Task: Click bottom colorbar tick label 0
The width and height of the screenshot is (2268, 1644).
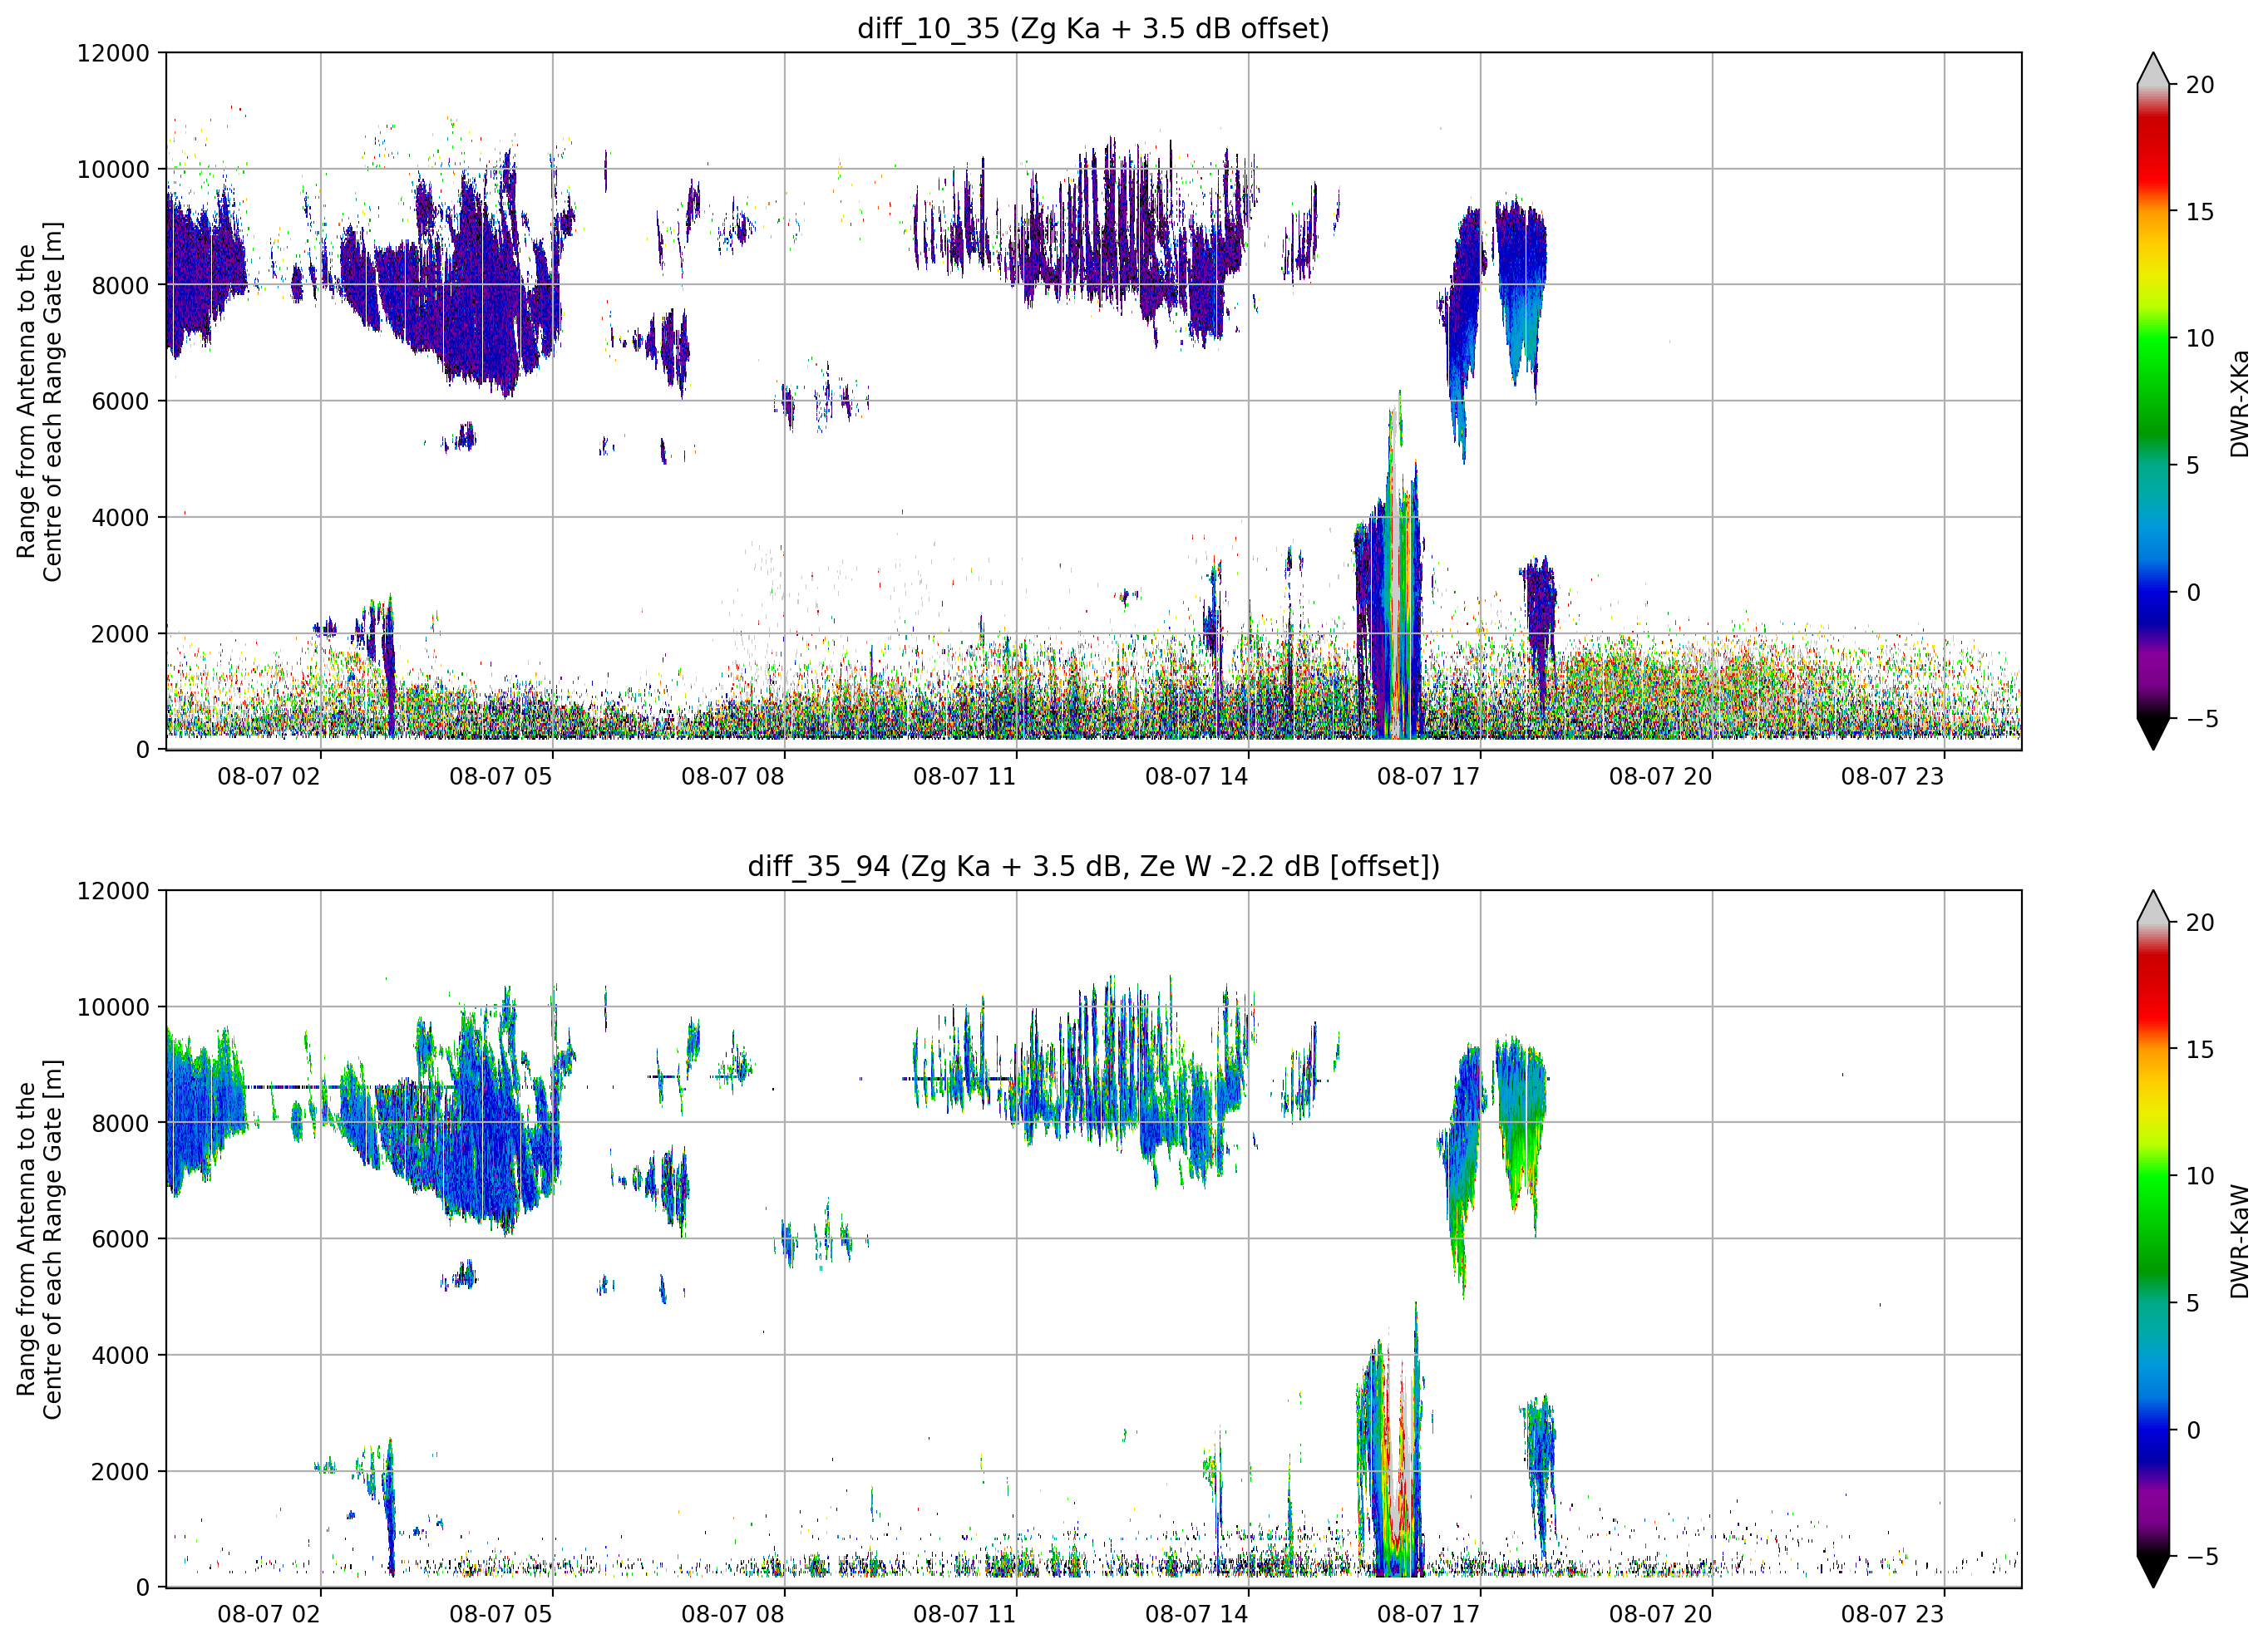Action: pyautogui.click(x=2193, y=1430)
